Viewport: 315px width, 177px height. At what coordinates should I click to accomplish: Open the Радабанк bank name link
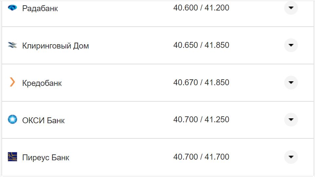click(40, 9)
